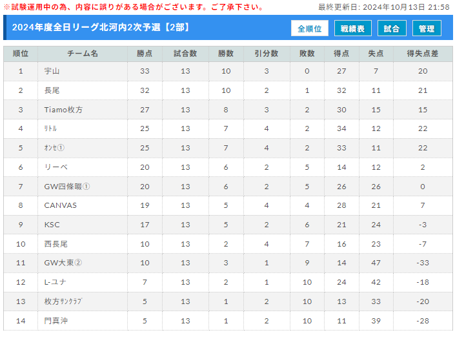Click the チーム名 column header

83,54
